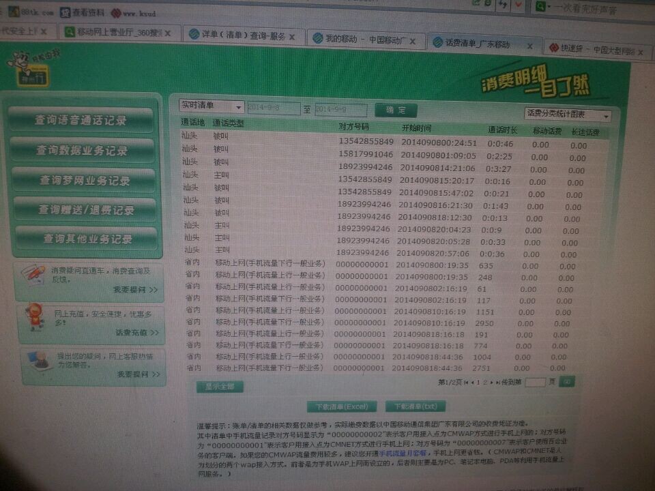Click call duration 0:3:27
The image size is (655, 491).
pos(499,169)
